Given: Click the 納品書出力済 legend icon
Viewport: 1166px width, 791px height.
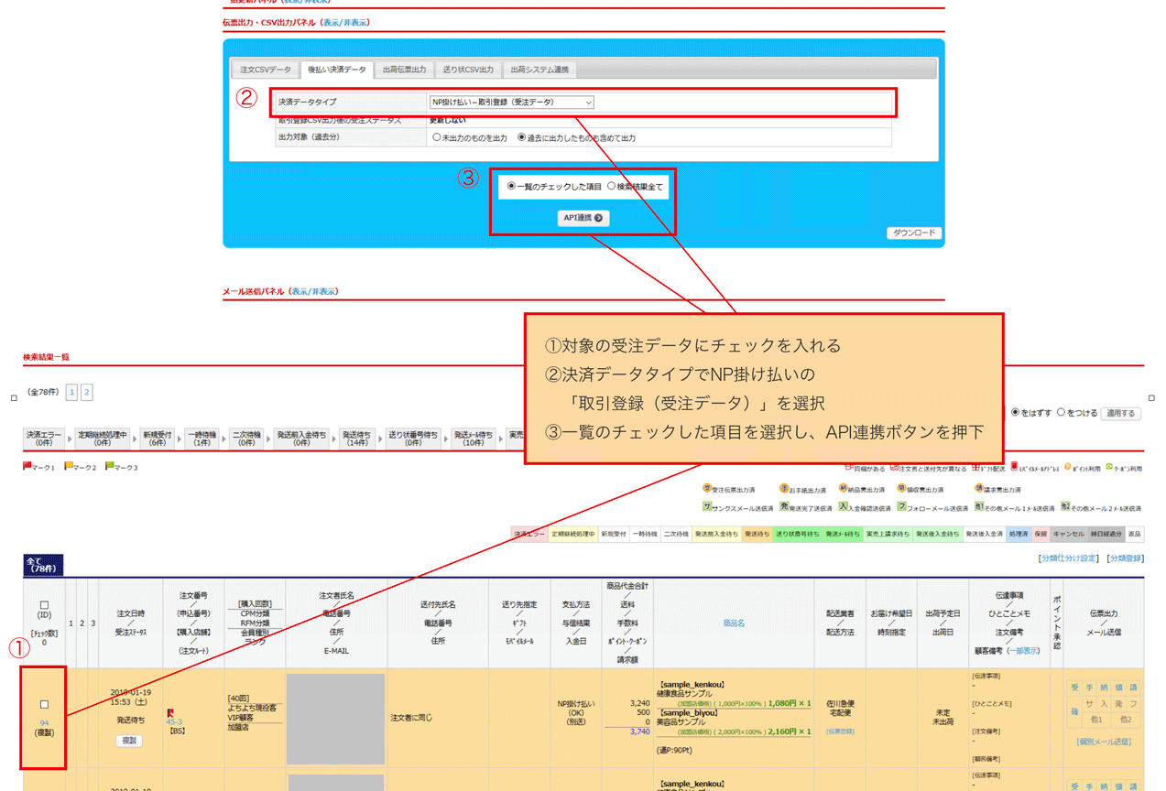Looking at the screenshot, I should 843,489.
